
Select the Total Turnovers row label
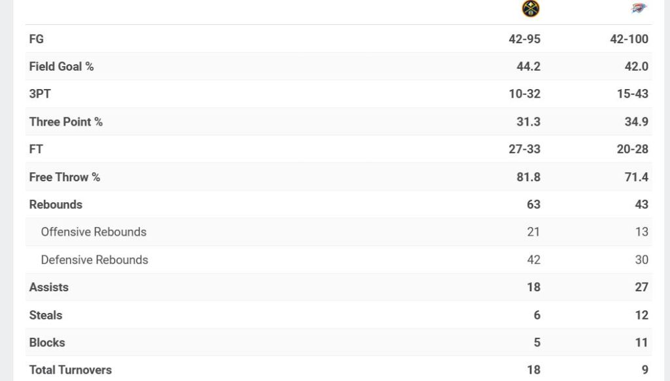(x=71, y=371)
